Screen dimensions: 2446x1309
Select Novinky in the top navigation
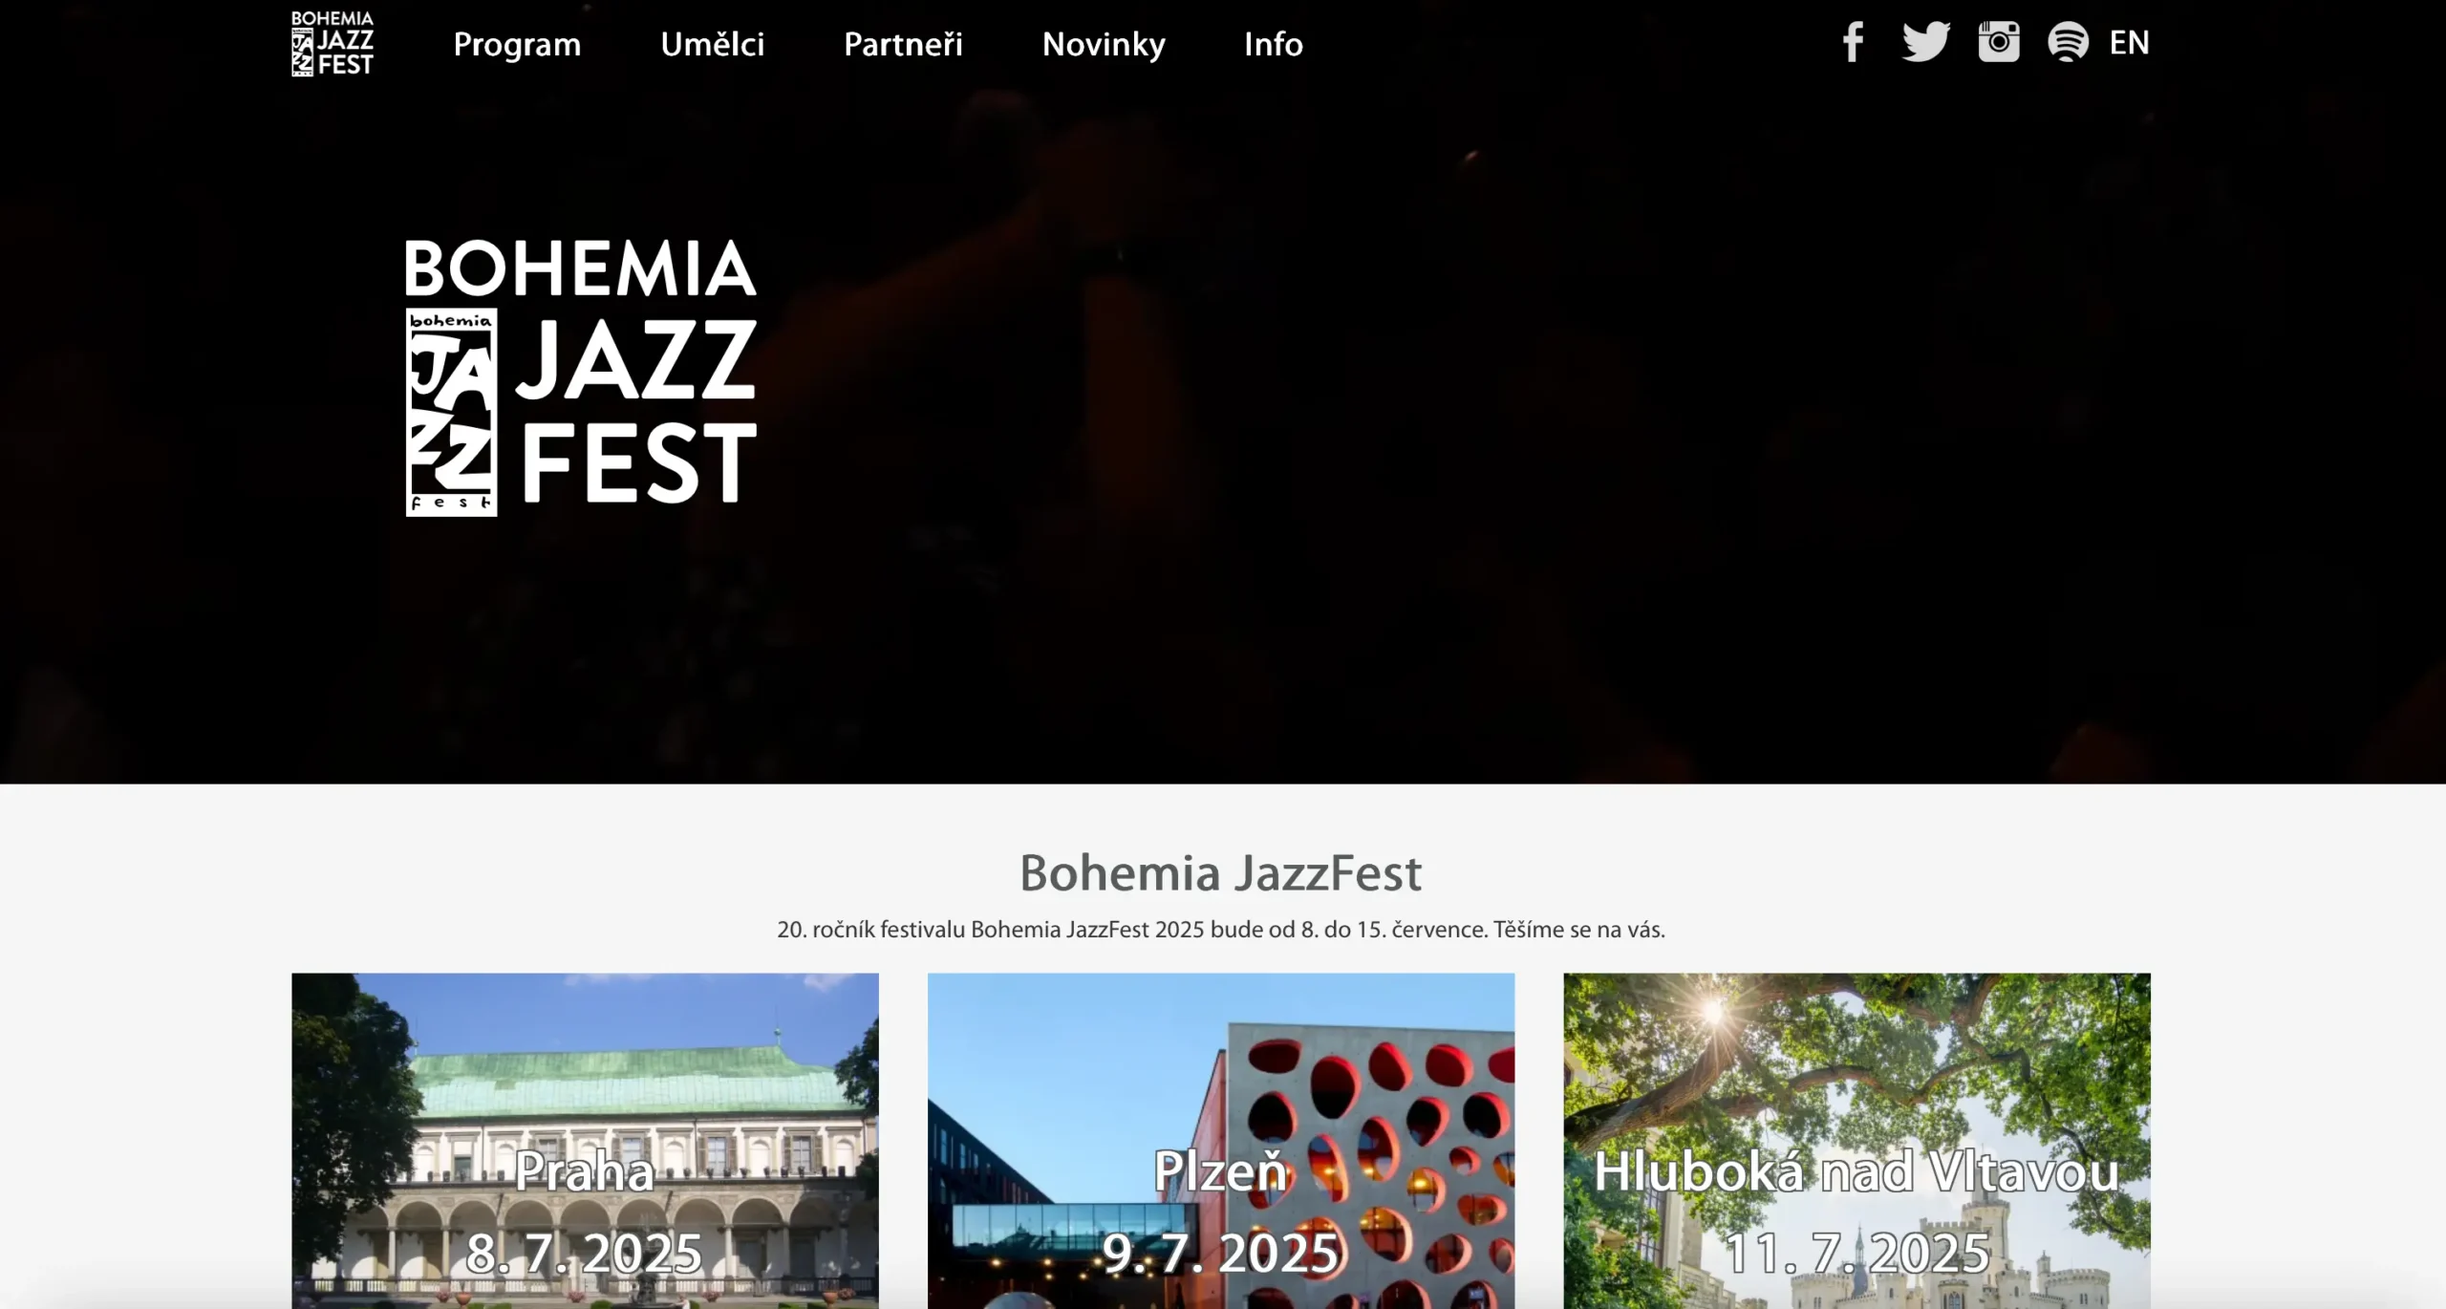[x=1104, y=44]
